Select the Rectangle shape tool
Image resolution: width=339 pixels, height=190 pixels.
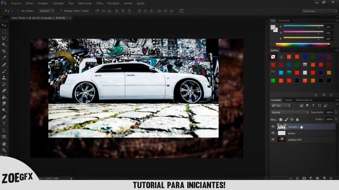(4, 137)
